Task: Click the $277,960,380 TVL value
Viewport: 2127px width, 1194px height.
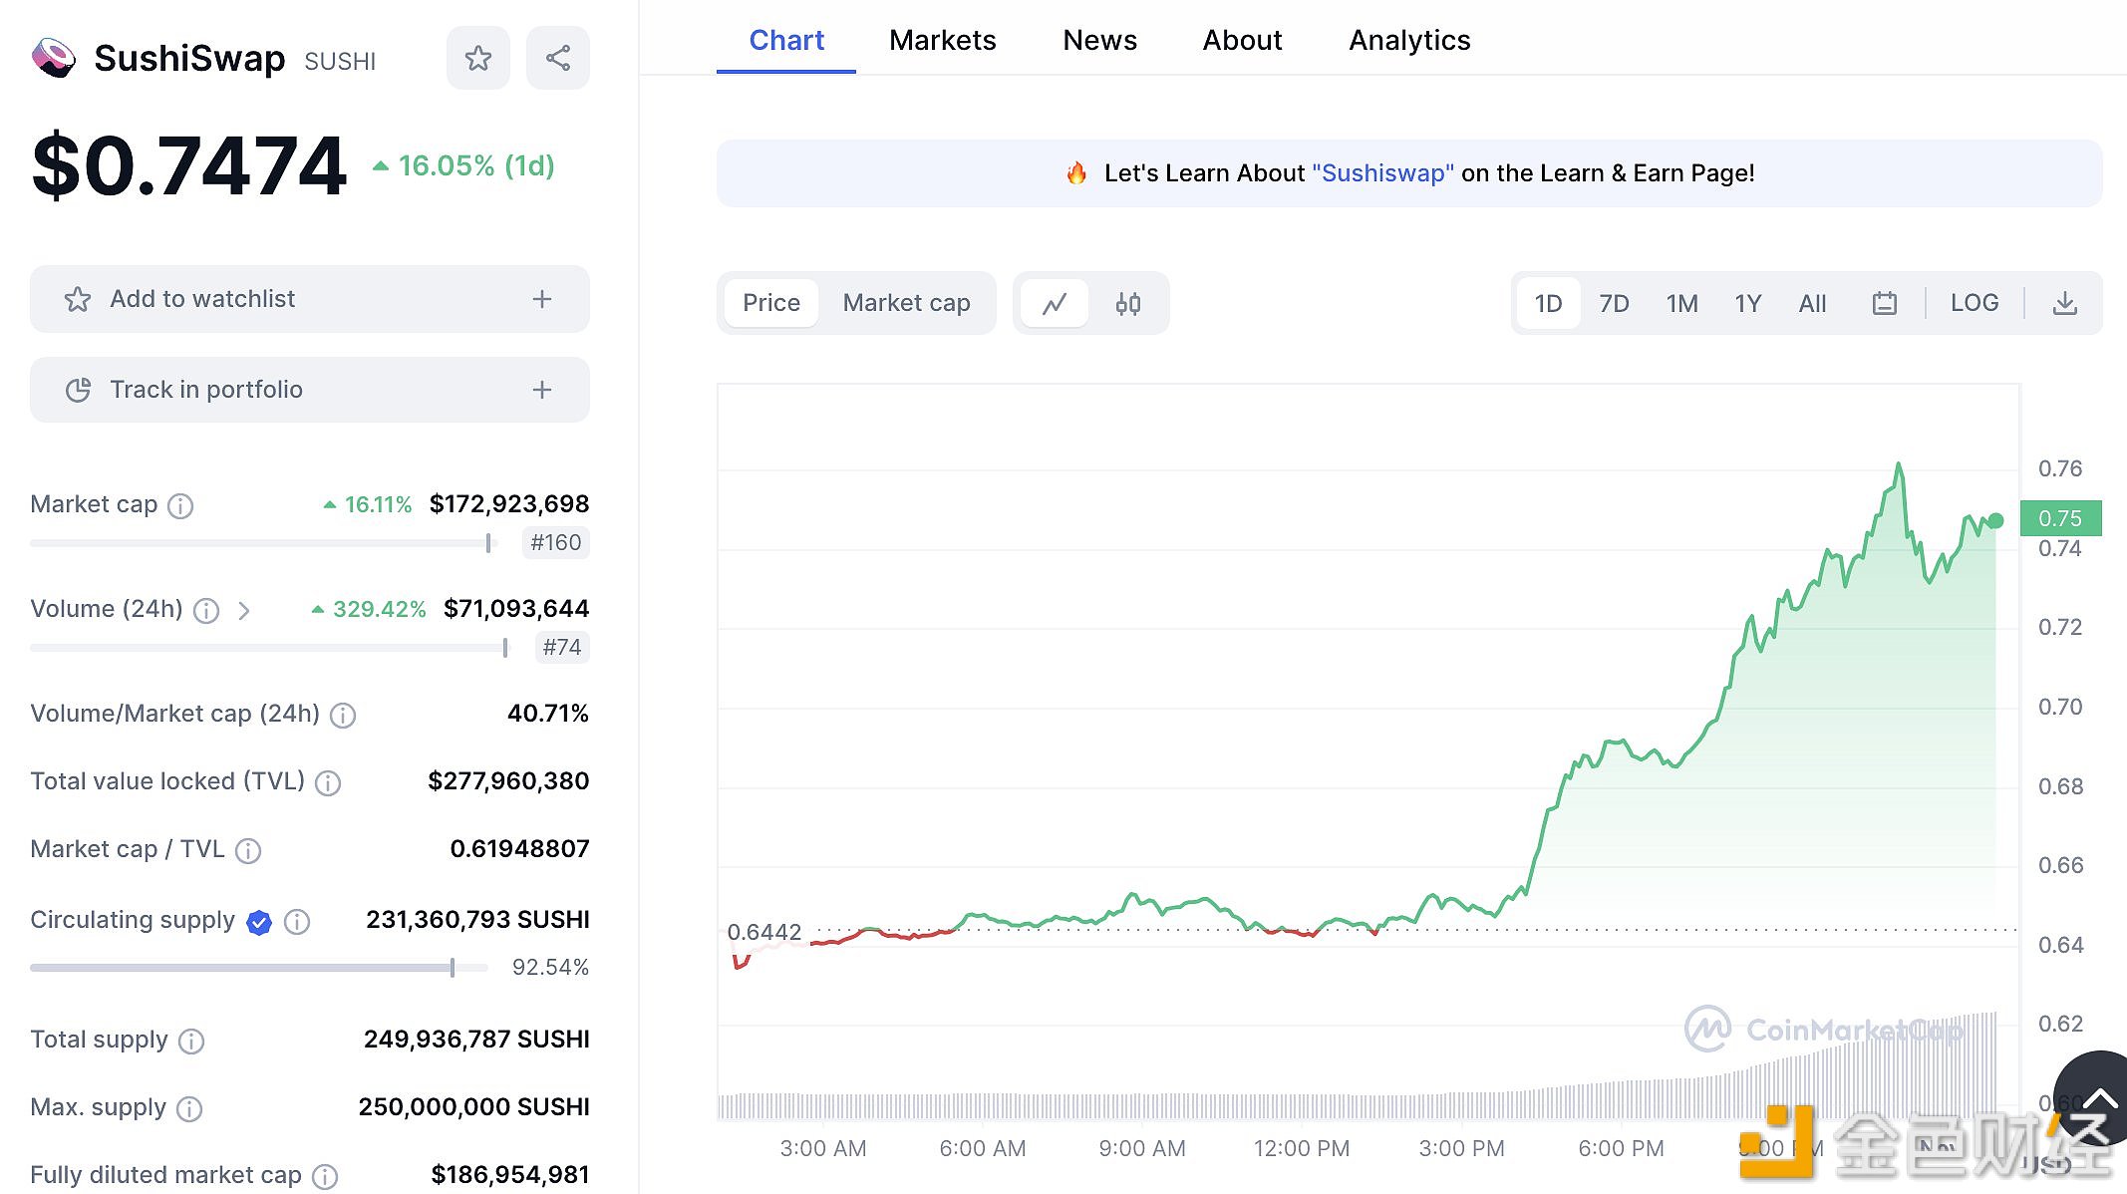Action: [x=508, y=781]
